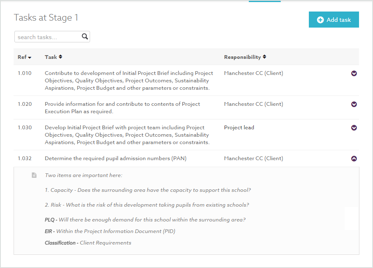Click the search tasks input field
The height and width of the screenshot is (268, 373).
coord(48,37)
